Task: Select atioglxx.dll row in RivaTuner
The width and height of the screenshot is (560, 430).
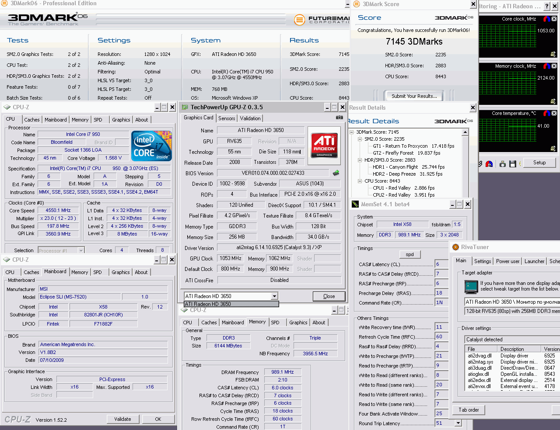Action: (513, 374)
